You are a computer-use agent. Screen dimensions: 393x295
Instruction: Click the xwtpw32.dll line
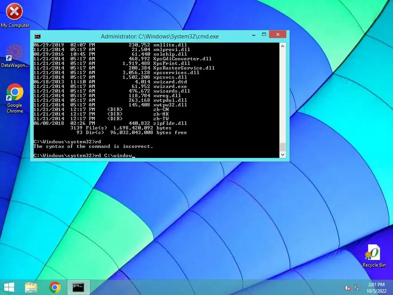point(110,105)
